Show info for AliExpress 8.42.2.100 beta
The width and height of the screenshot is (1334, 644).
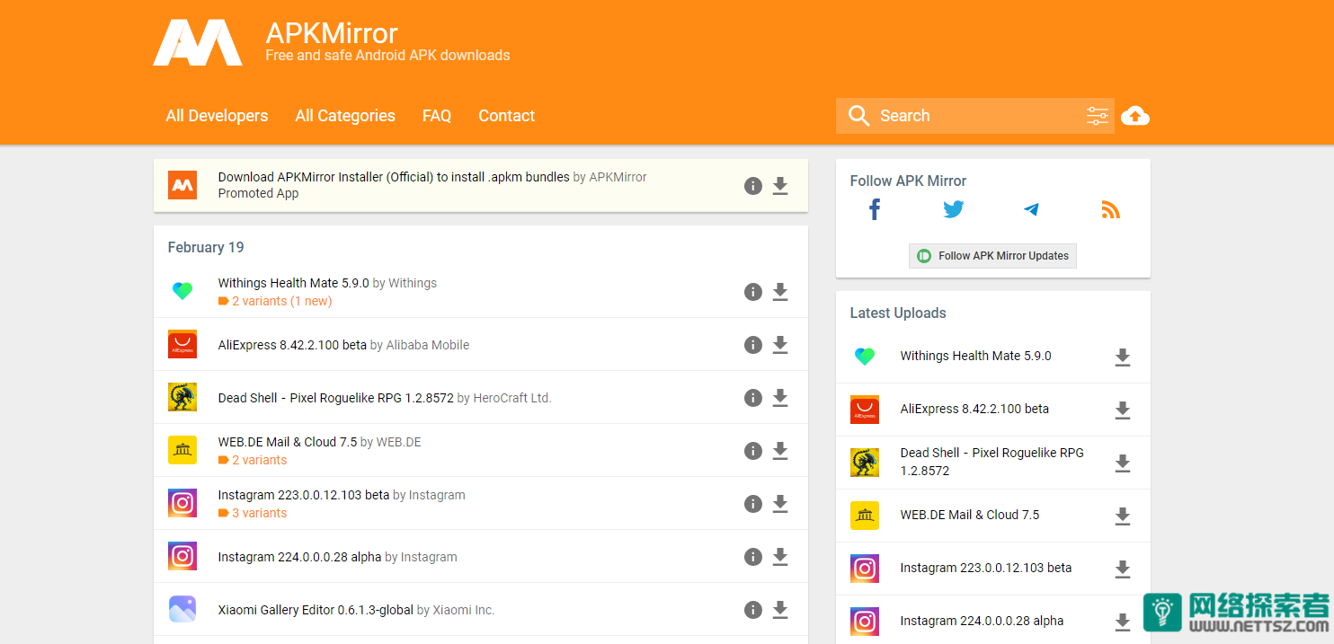pos(753,345)
